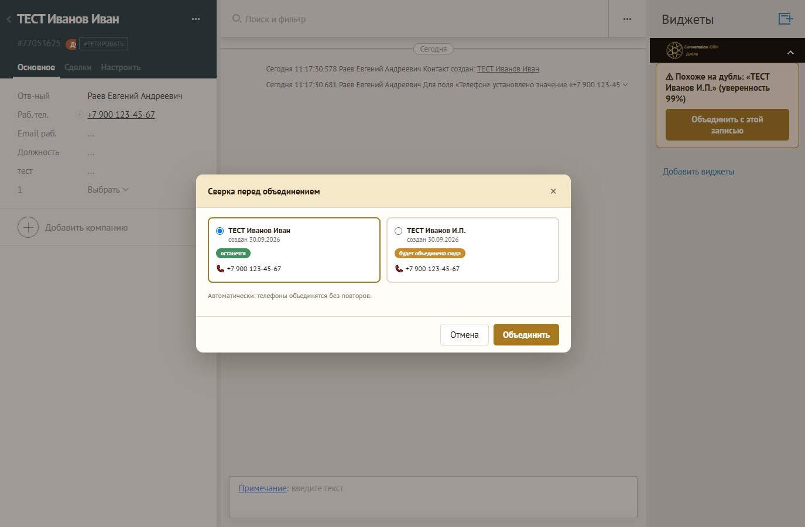This screenshot has height=527, width=805.
Task: Collapse the Conversion CRM widget chevron
Action: pos(790,52)
